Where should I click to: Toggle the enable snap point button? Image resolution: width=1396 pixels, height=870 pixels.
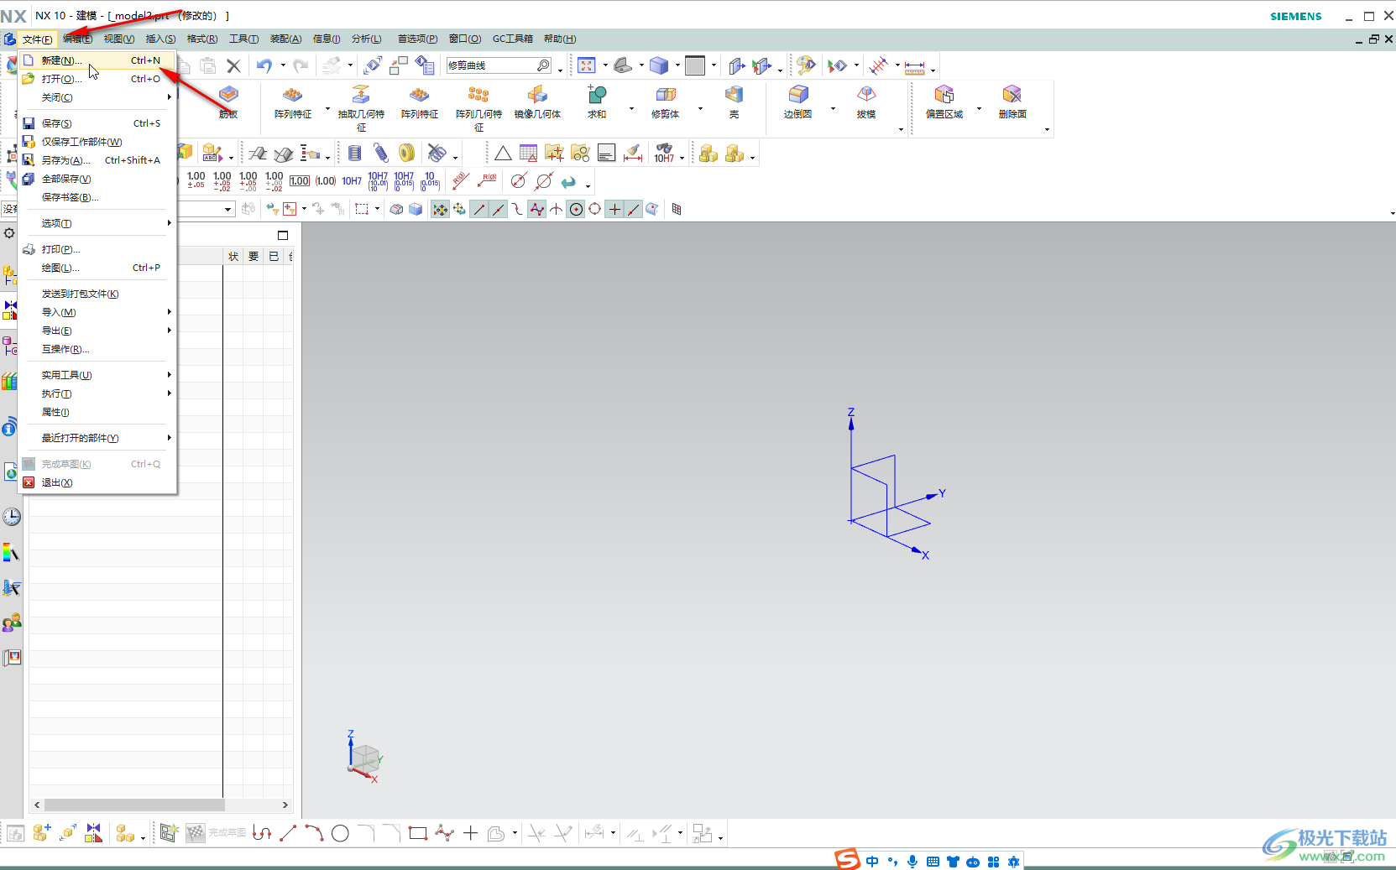coord(440,210)
